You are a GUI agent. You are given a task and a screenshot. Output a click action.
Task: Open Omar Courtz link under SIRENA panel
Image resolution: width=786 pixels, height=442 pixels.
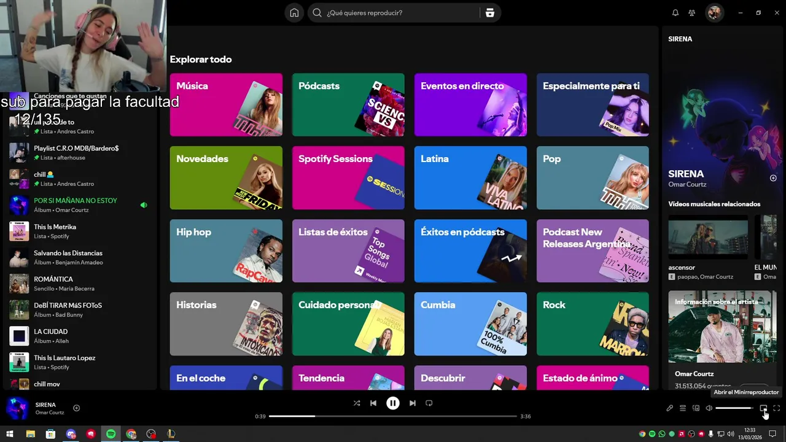tap(687, 184)
